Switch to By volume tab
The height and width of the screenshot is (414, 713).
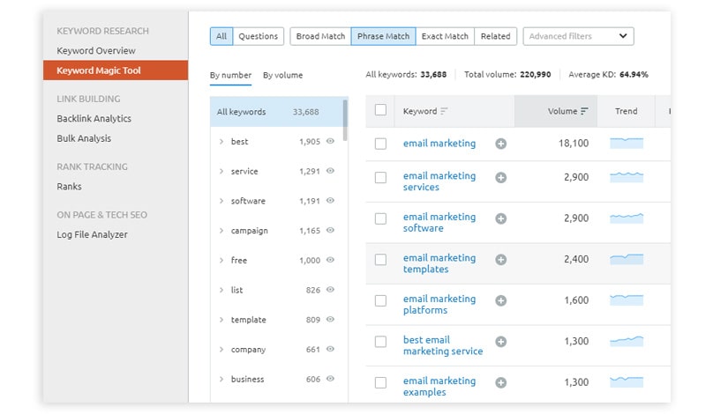(x=282, y=76)
